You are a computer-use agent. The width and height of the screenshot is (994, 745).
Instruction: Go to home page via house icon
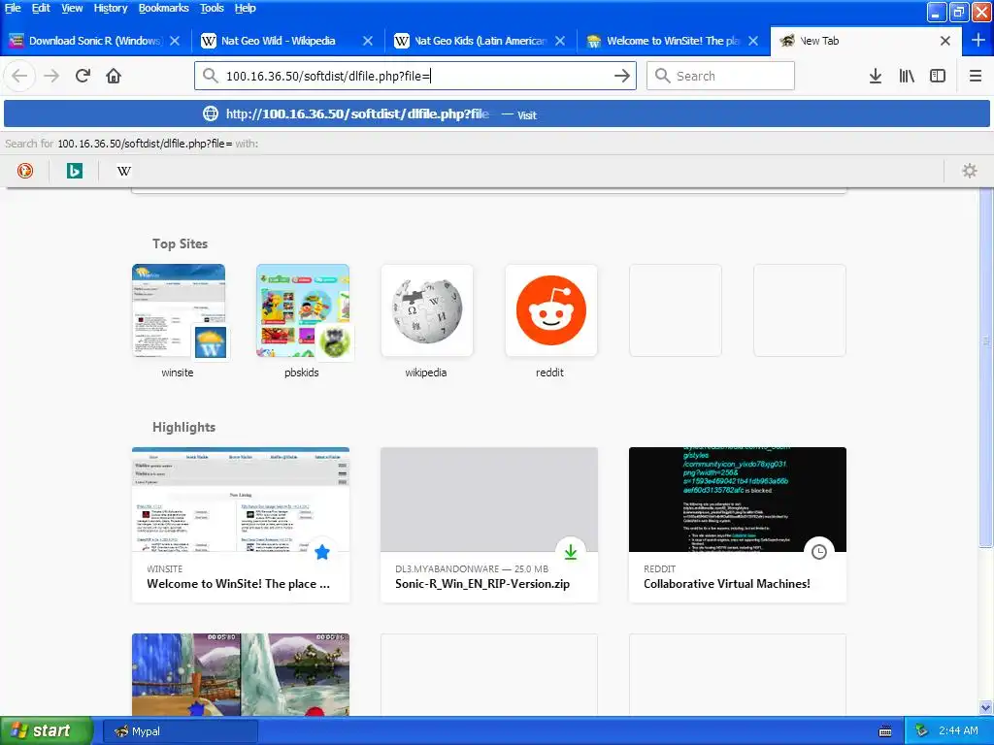pos(114,76)
